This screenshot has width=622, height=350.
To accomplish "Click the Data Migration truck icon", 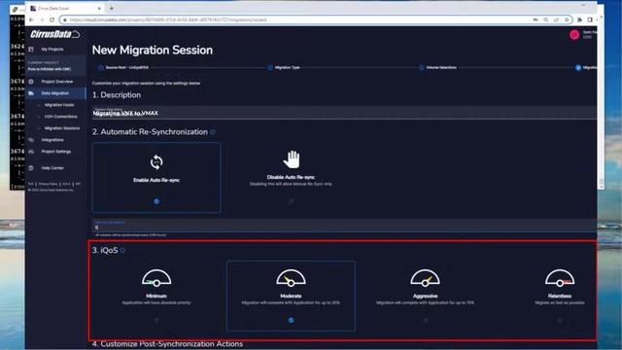I will pos(31,93).
